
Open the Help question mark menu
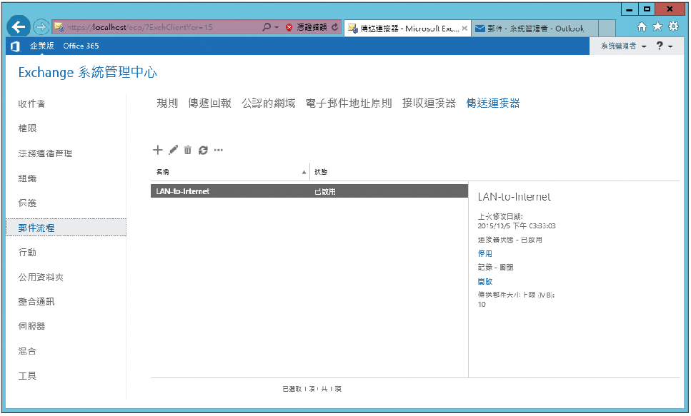click(664, 46)
